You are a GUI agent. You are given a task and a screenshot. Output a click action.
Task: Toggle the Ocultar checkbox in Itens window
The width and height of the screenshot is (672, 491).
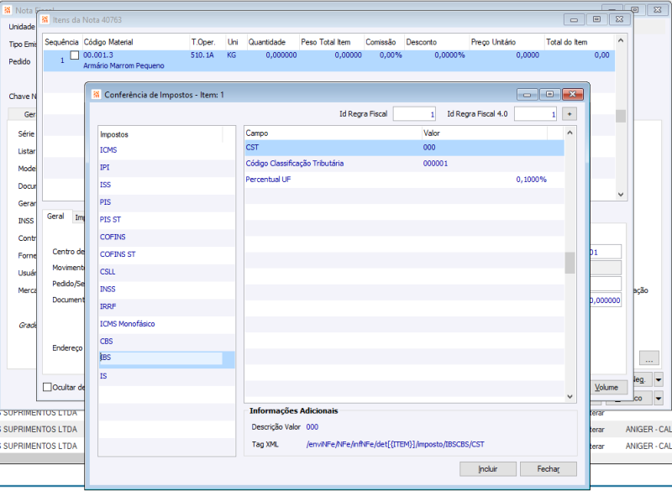pyautogui.click(x=47, y=388)
